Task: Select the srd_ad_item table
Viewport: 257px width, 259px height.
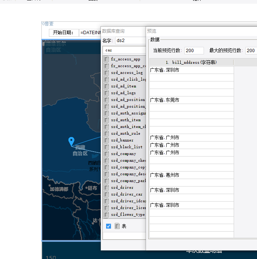Action: (125, 86)
